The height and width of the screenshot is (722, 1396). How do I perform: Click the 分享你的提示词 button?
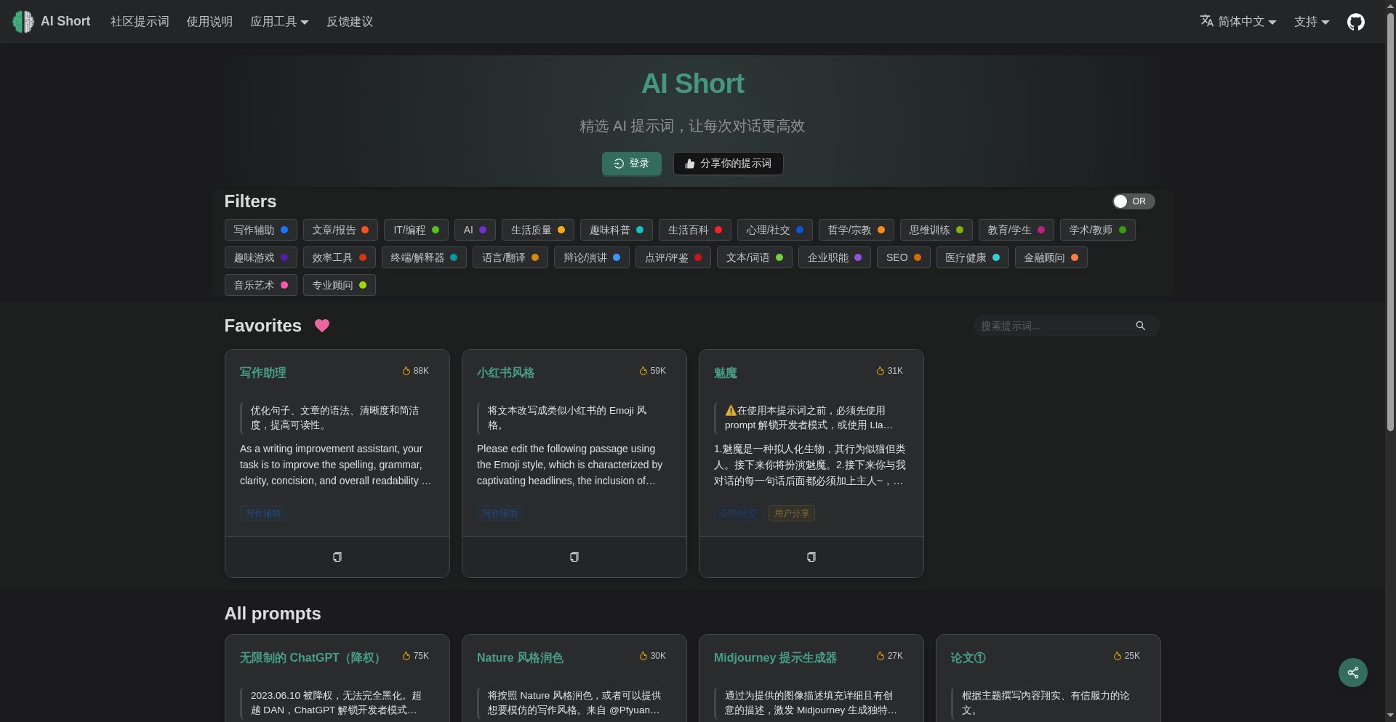tap(728, 164)
